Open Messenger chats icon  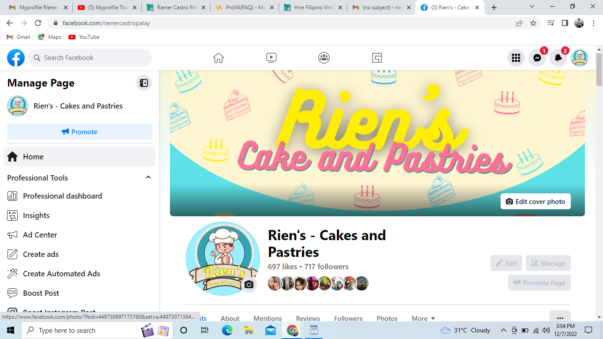pyautogui.click(x=537, y=58)
